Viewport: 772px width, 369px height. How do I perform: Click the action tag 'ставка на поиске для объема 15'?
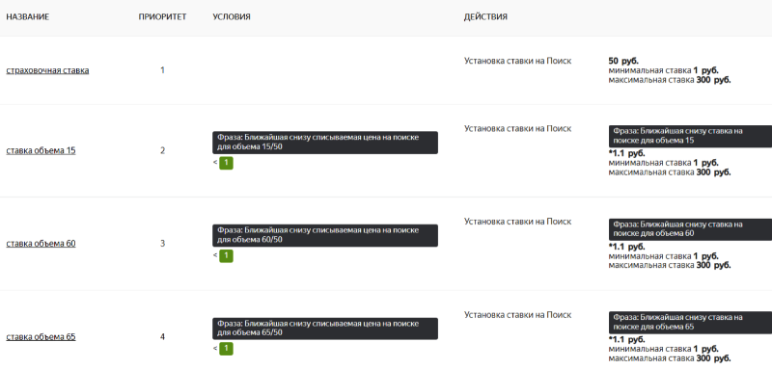[690, 136]
